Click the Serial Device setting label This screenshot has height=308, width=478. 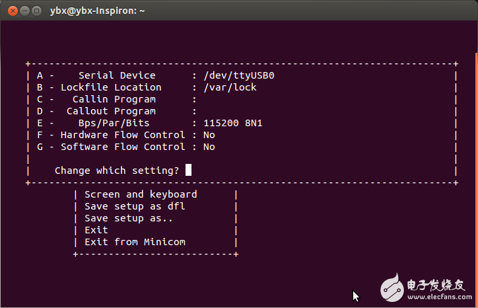117,75
